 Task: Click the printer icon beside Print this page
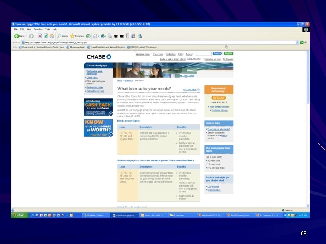(198, 89)
